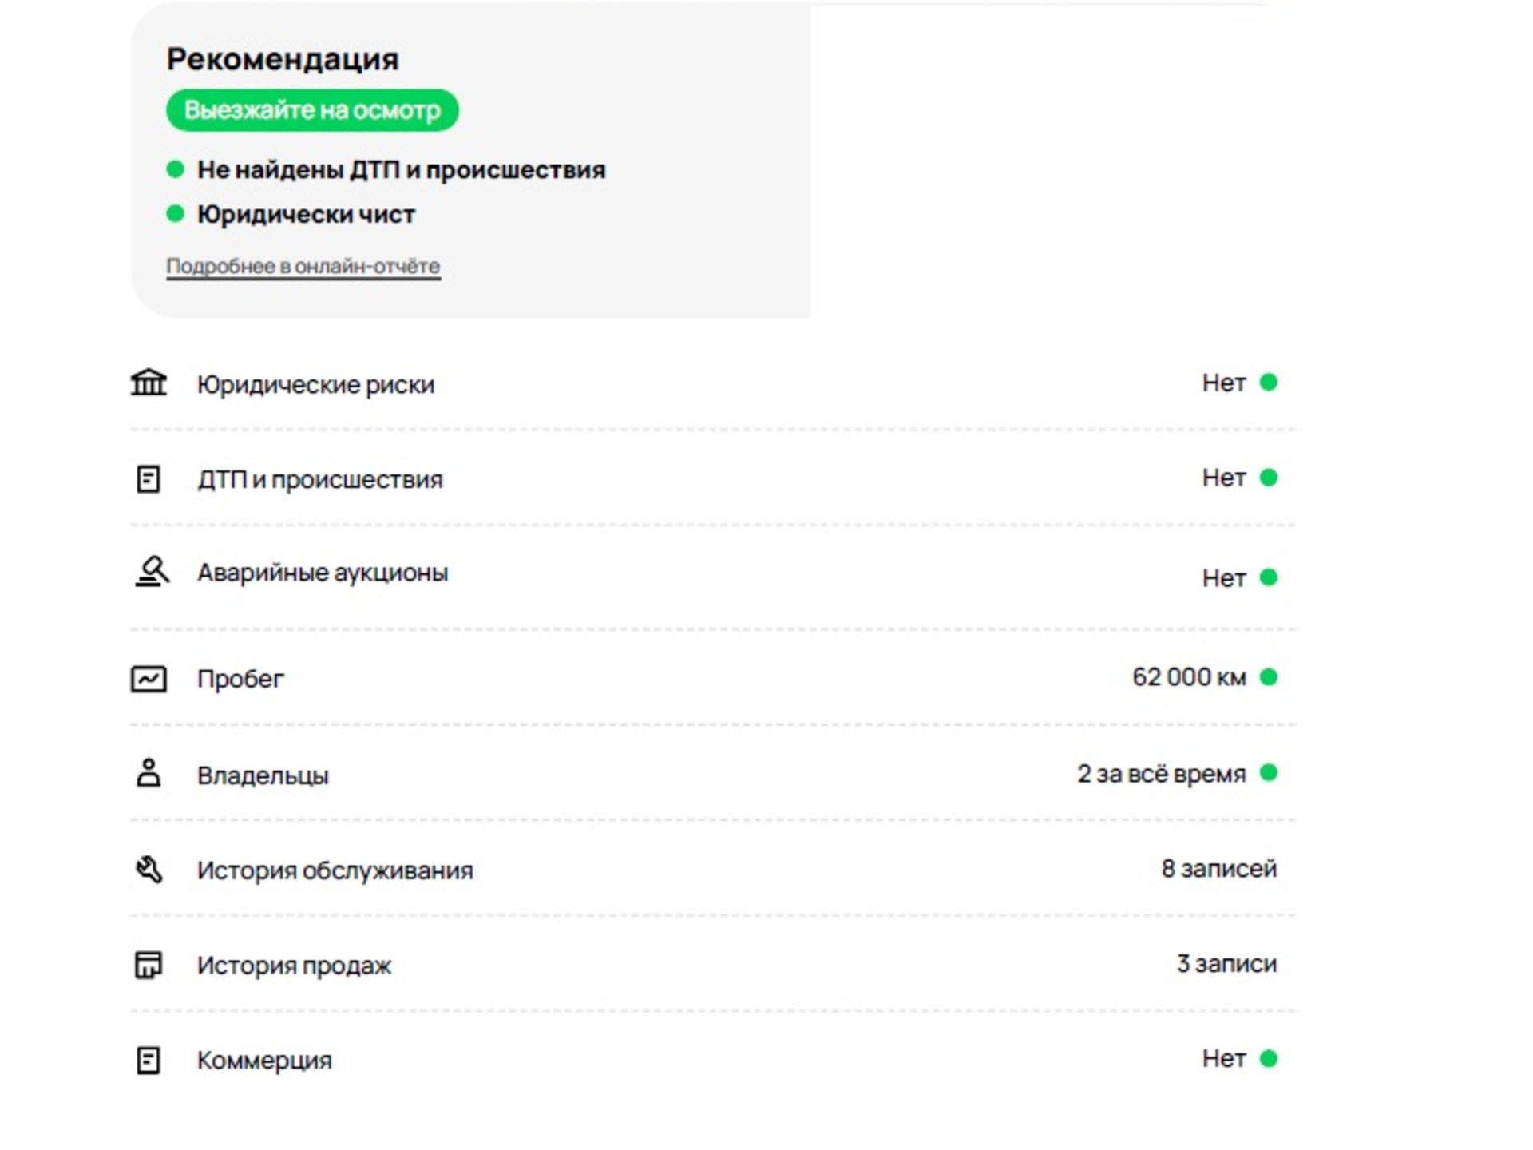Open the 3 записи sales history entry
This screenshot has height=1150, width=1533.
(x=1227, y=964)
